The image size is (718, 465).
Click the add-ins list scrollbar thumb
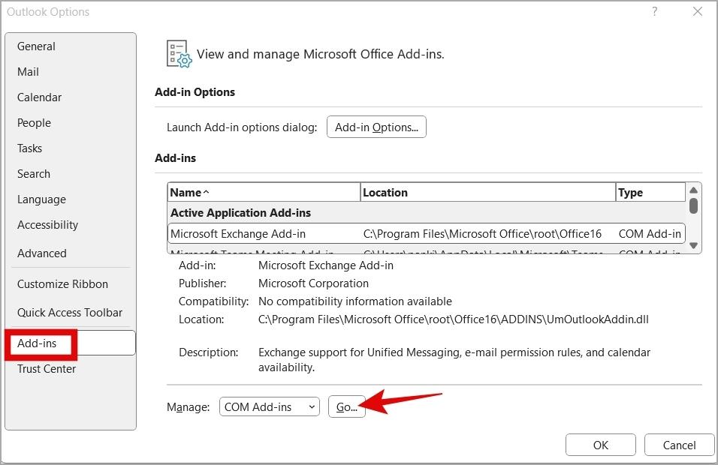coord(693,205)
